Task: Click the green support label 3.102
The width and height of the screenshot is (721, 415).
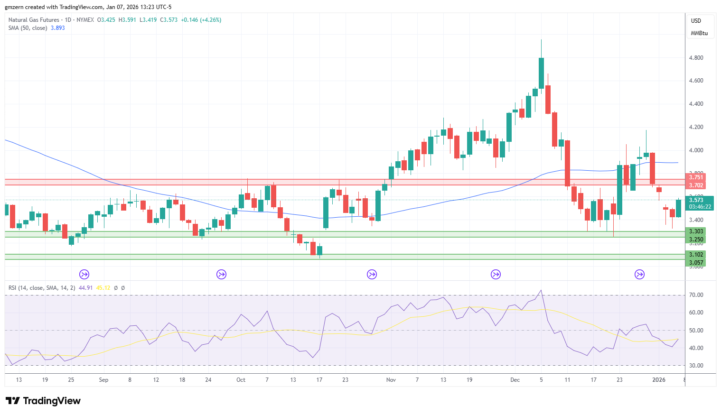Action: (x=696, y=255)
